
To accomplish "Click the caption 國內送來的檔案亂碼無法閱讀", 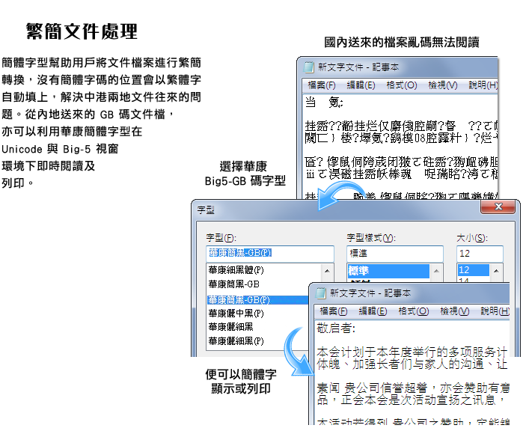I will pyautogui.click(x=402, y=42).
